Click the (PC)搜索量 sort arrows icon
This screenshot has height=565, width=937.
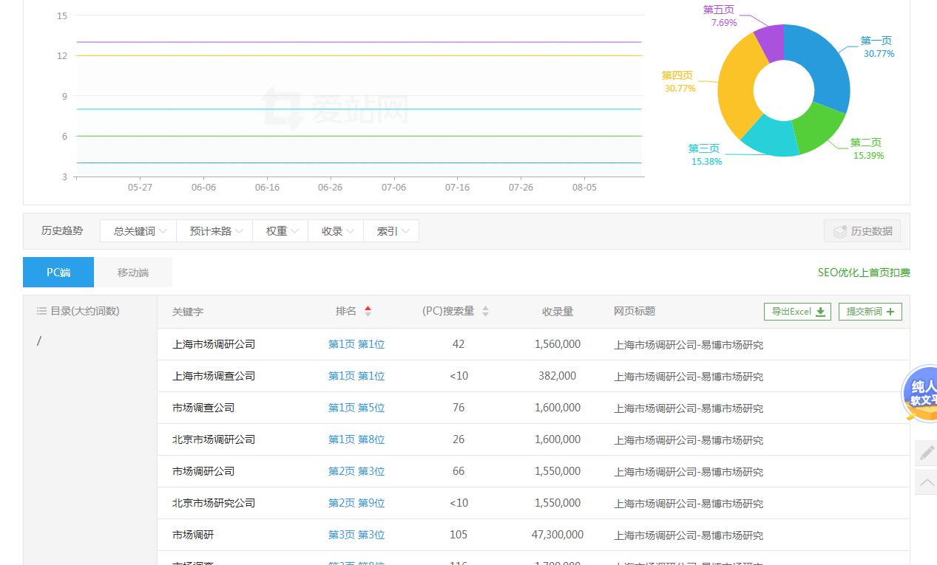(x=485, y=312)
